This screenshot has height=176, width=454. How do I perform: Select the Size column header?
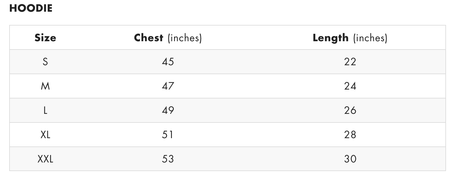pyautogui.click(x=45, y=38)
